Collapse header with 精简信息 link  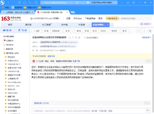pos(146,37)
